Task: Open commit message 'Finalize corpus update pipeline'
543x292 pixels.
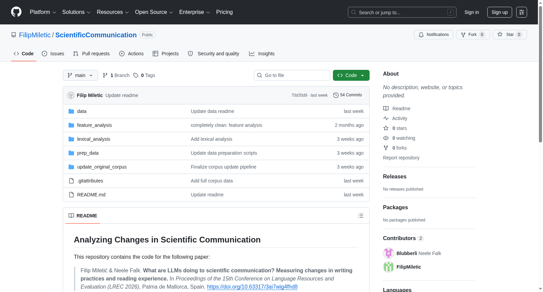Action: [224, 167]
